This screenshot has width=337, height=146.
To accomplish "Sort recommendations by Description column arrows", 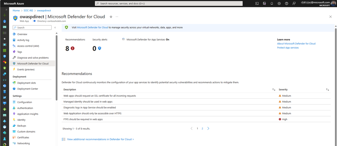I will (274, 90).
